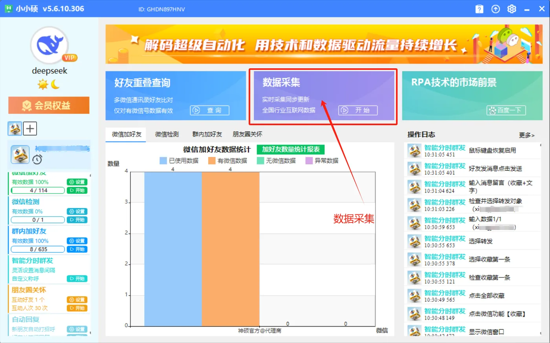Click the deepseek whale avatar

point(49,45)
